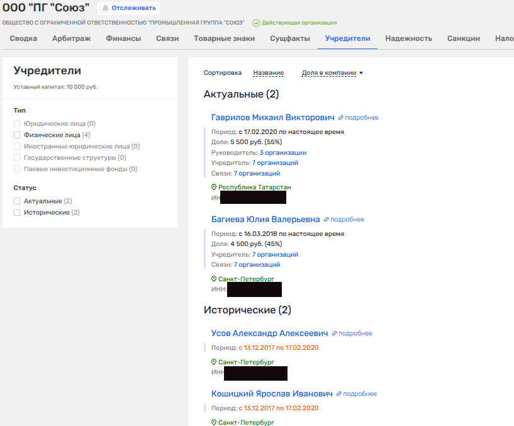This screenshot has width=514, height=426.
Task: Click Багиева's 7 организаций связи link
Action: (x=257, y=265)
